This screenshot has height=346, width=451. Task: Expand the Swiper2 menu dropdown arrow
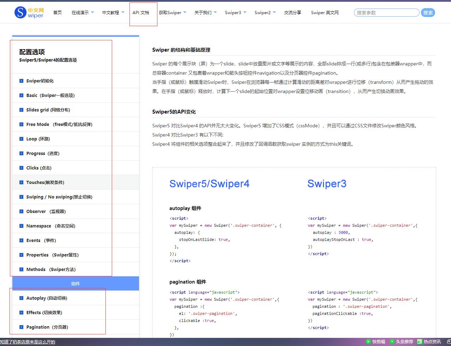click(274, 12)
